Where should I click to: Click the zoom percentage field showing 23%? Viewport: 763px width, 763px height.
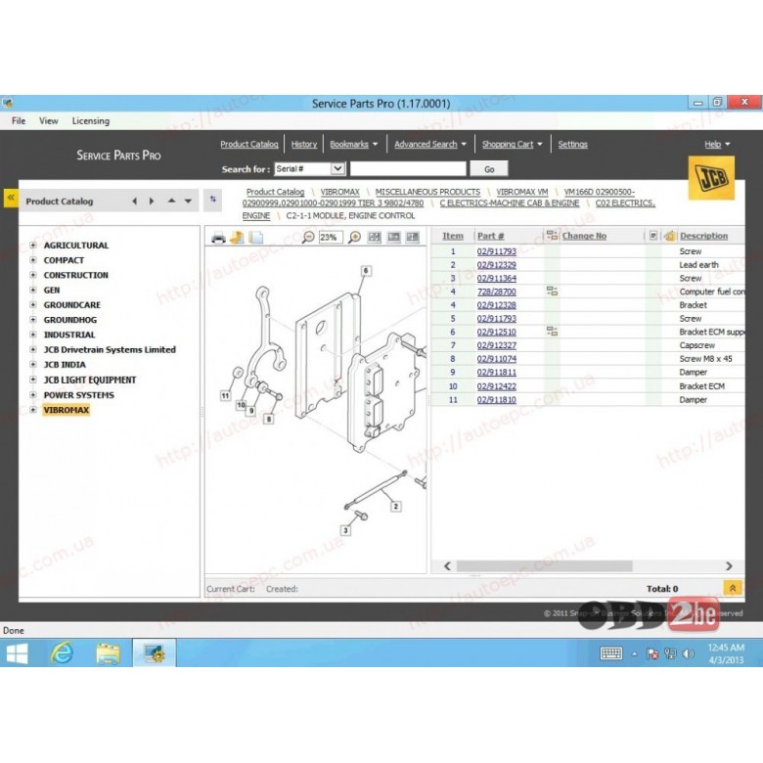point(331,237)
